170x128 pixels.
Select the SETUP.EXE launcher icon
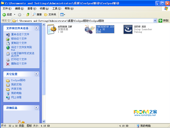coord(128,29)
